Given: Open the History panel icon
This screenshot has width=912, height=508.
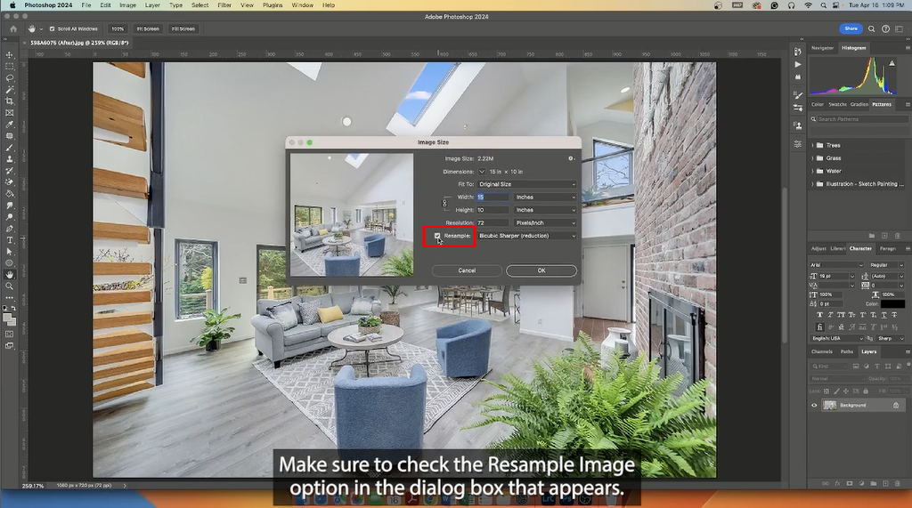Looking at the screenshot, I should pos(798,52).
